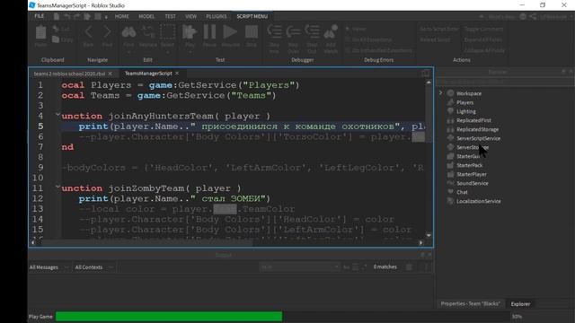
Task: Open Play button dropdown arrow
Action: (190, 52)
